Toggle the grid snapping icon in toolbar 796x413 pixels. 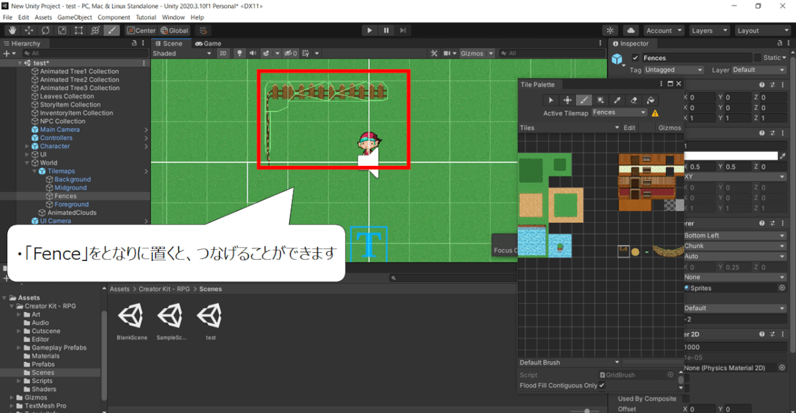click(203, 31)
